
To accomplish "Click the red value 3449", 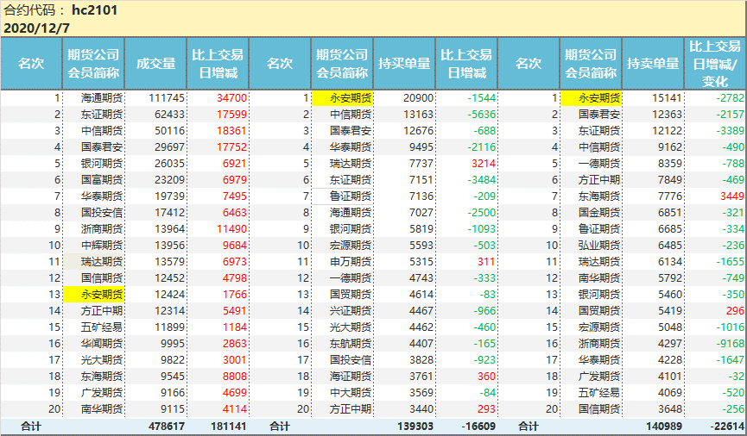I will (732, 196).
